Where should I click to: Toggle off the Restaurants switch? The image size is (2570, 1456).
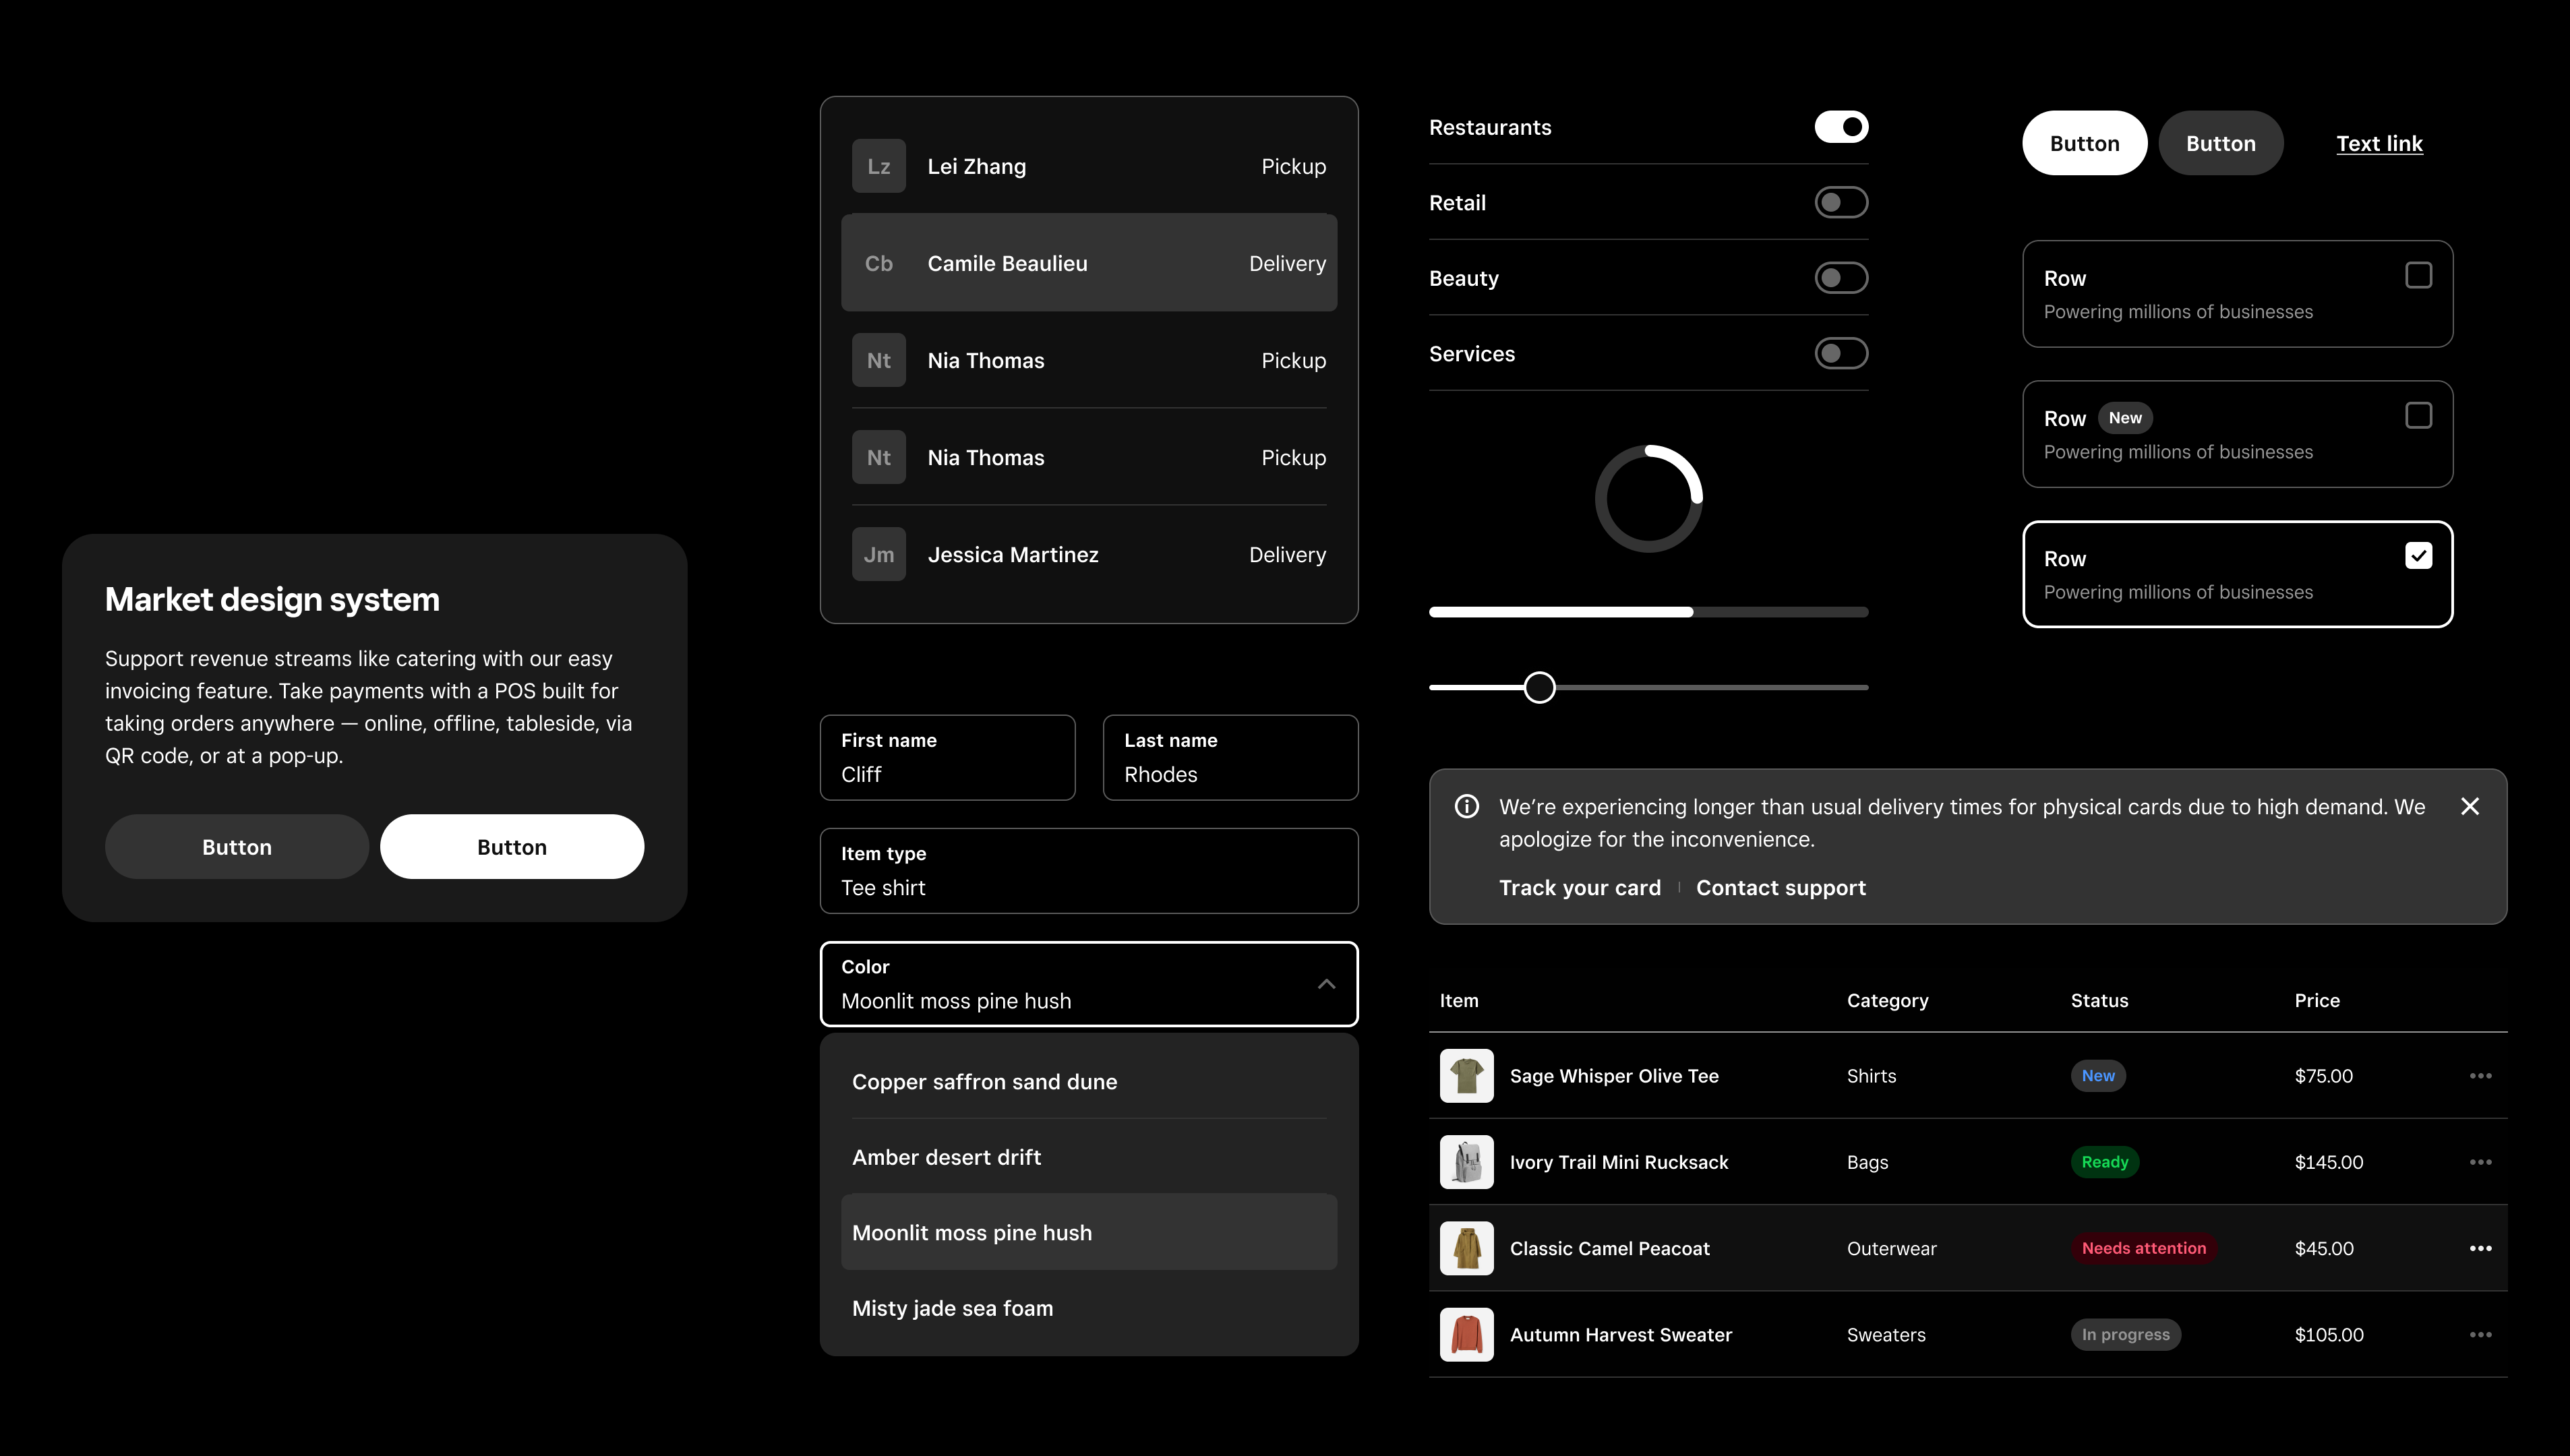tap(1841, 127)
